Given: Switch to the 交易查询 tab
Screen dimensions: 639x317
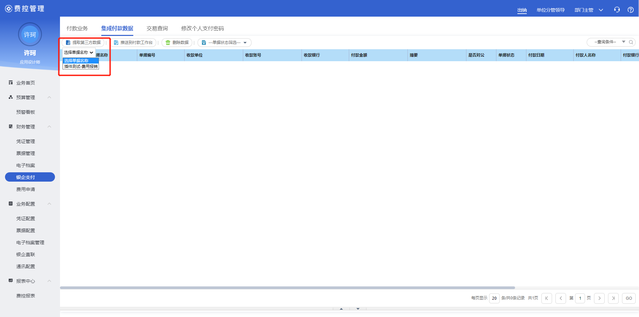Looking at the screenshot, I should point(157,29).
